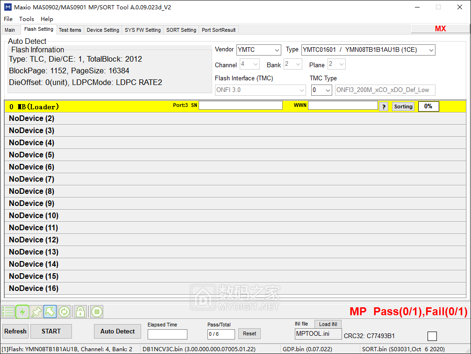Click the red MX button
Screen dimensions: 471x354
(x=440, y=29)
